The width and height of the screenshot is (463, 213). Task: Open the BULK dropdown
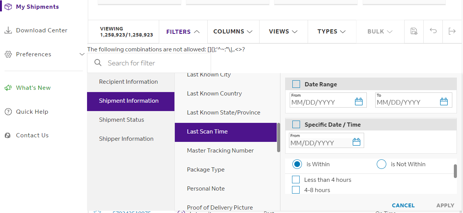pyautogui.click(x=380, y=32)
